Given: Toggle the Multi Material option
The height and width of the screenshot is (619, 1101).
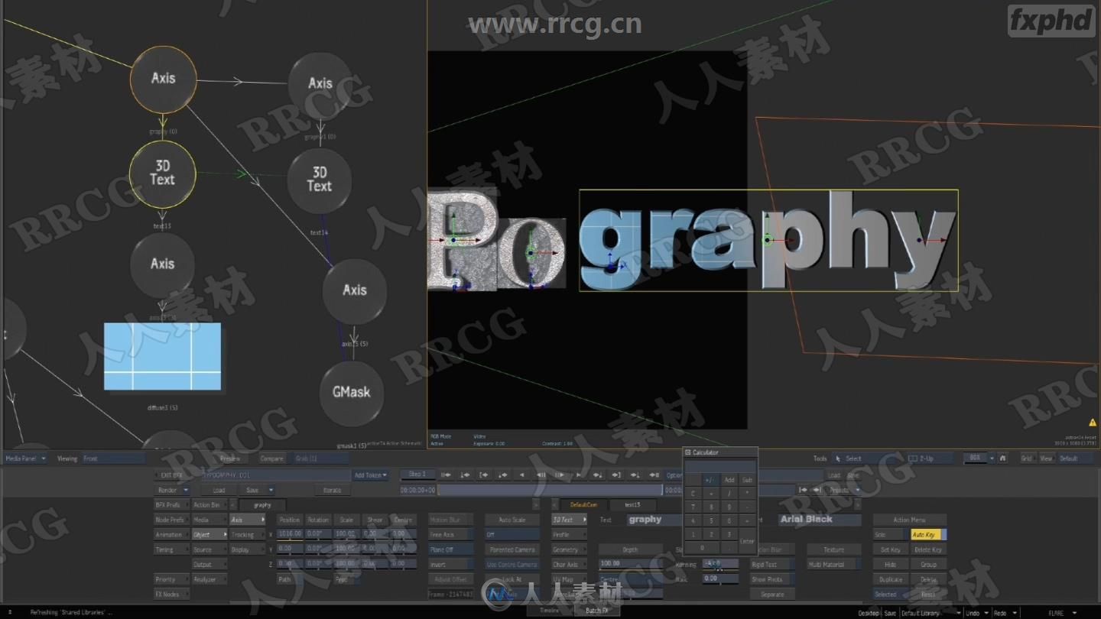Looking at the screenshot, I should 833,565.
